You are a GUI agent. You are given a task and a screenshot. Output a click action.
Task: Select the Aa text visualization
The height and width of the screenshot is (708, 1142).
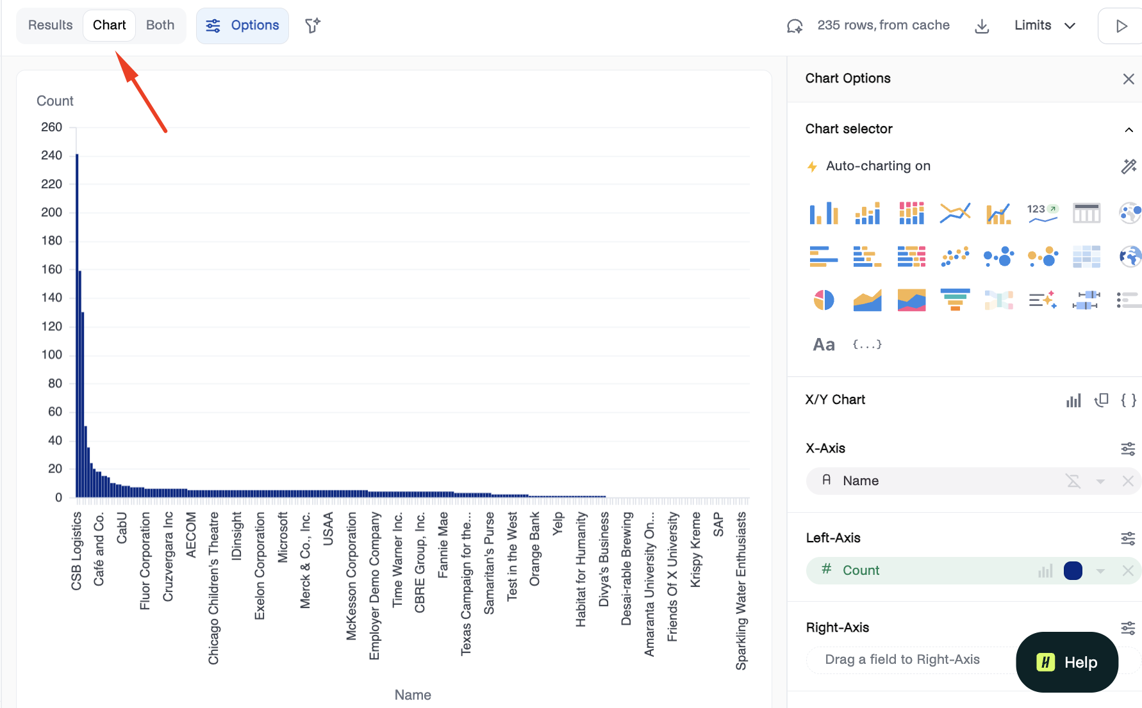[x=823, y=344]
